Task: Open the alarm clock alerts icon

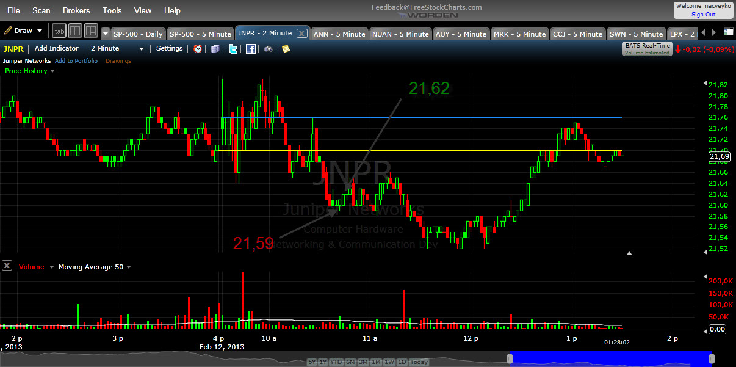Action: (198, 49)
